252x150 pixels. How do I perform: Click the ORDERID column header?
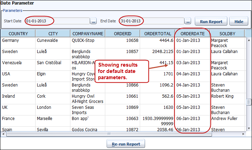[122, 33]
